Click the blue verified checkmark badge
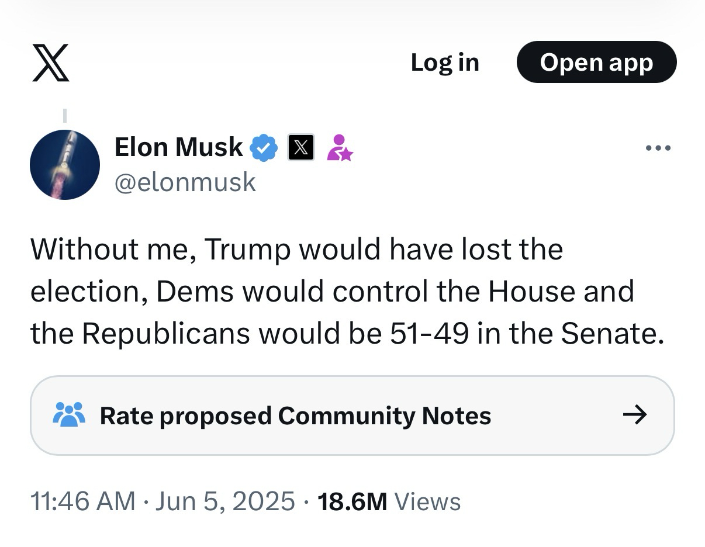Viewport: 705px width, 547px height. coord(264,147)
